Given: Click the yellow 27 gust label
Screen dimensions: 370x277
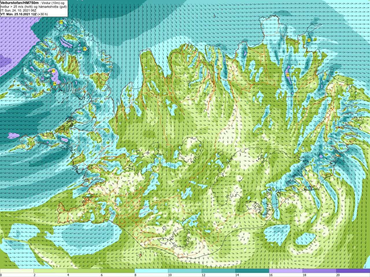Looking at the screenshot, I should [53, 70].
